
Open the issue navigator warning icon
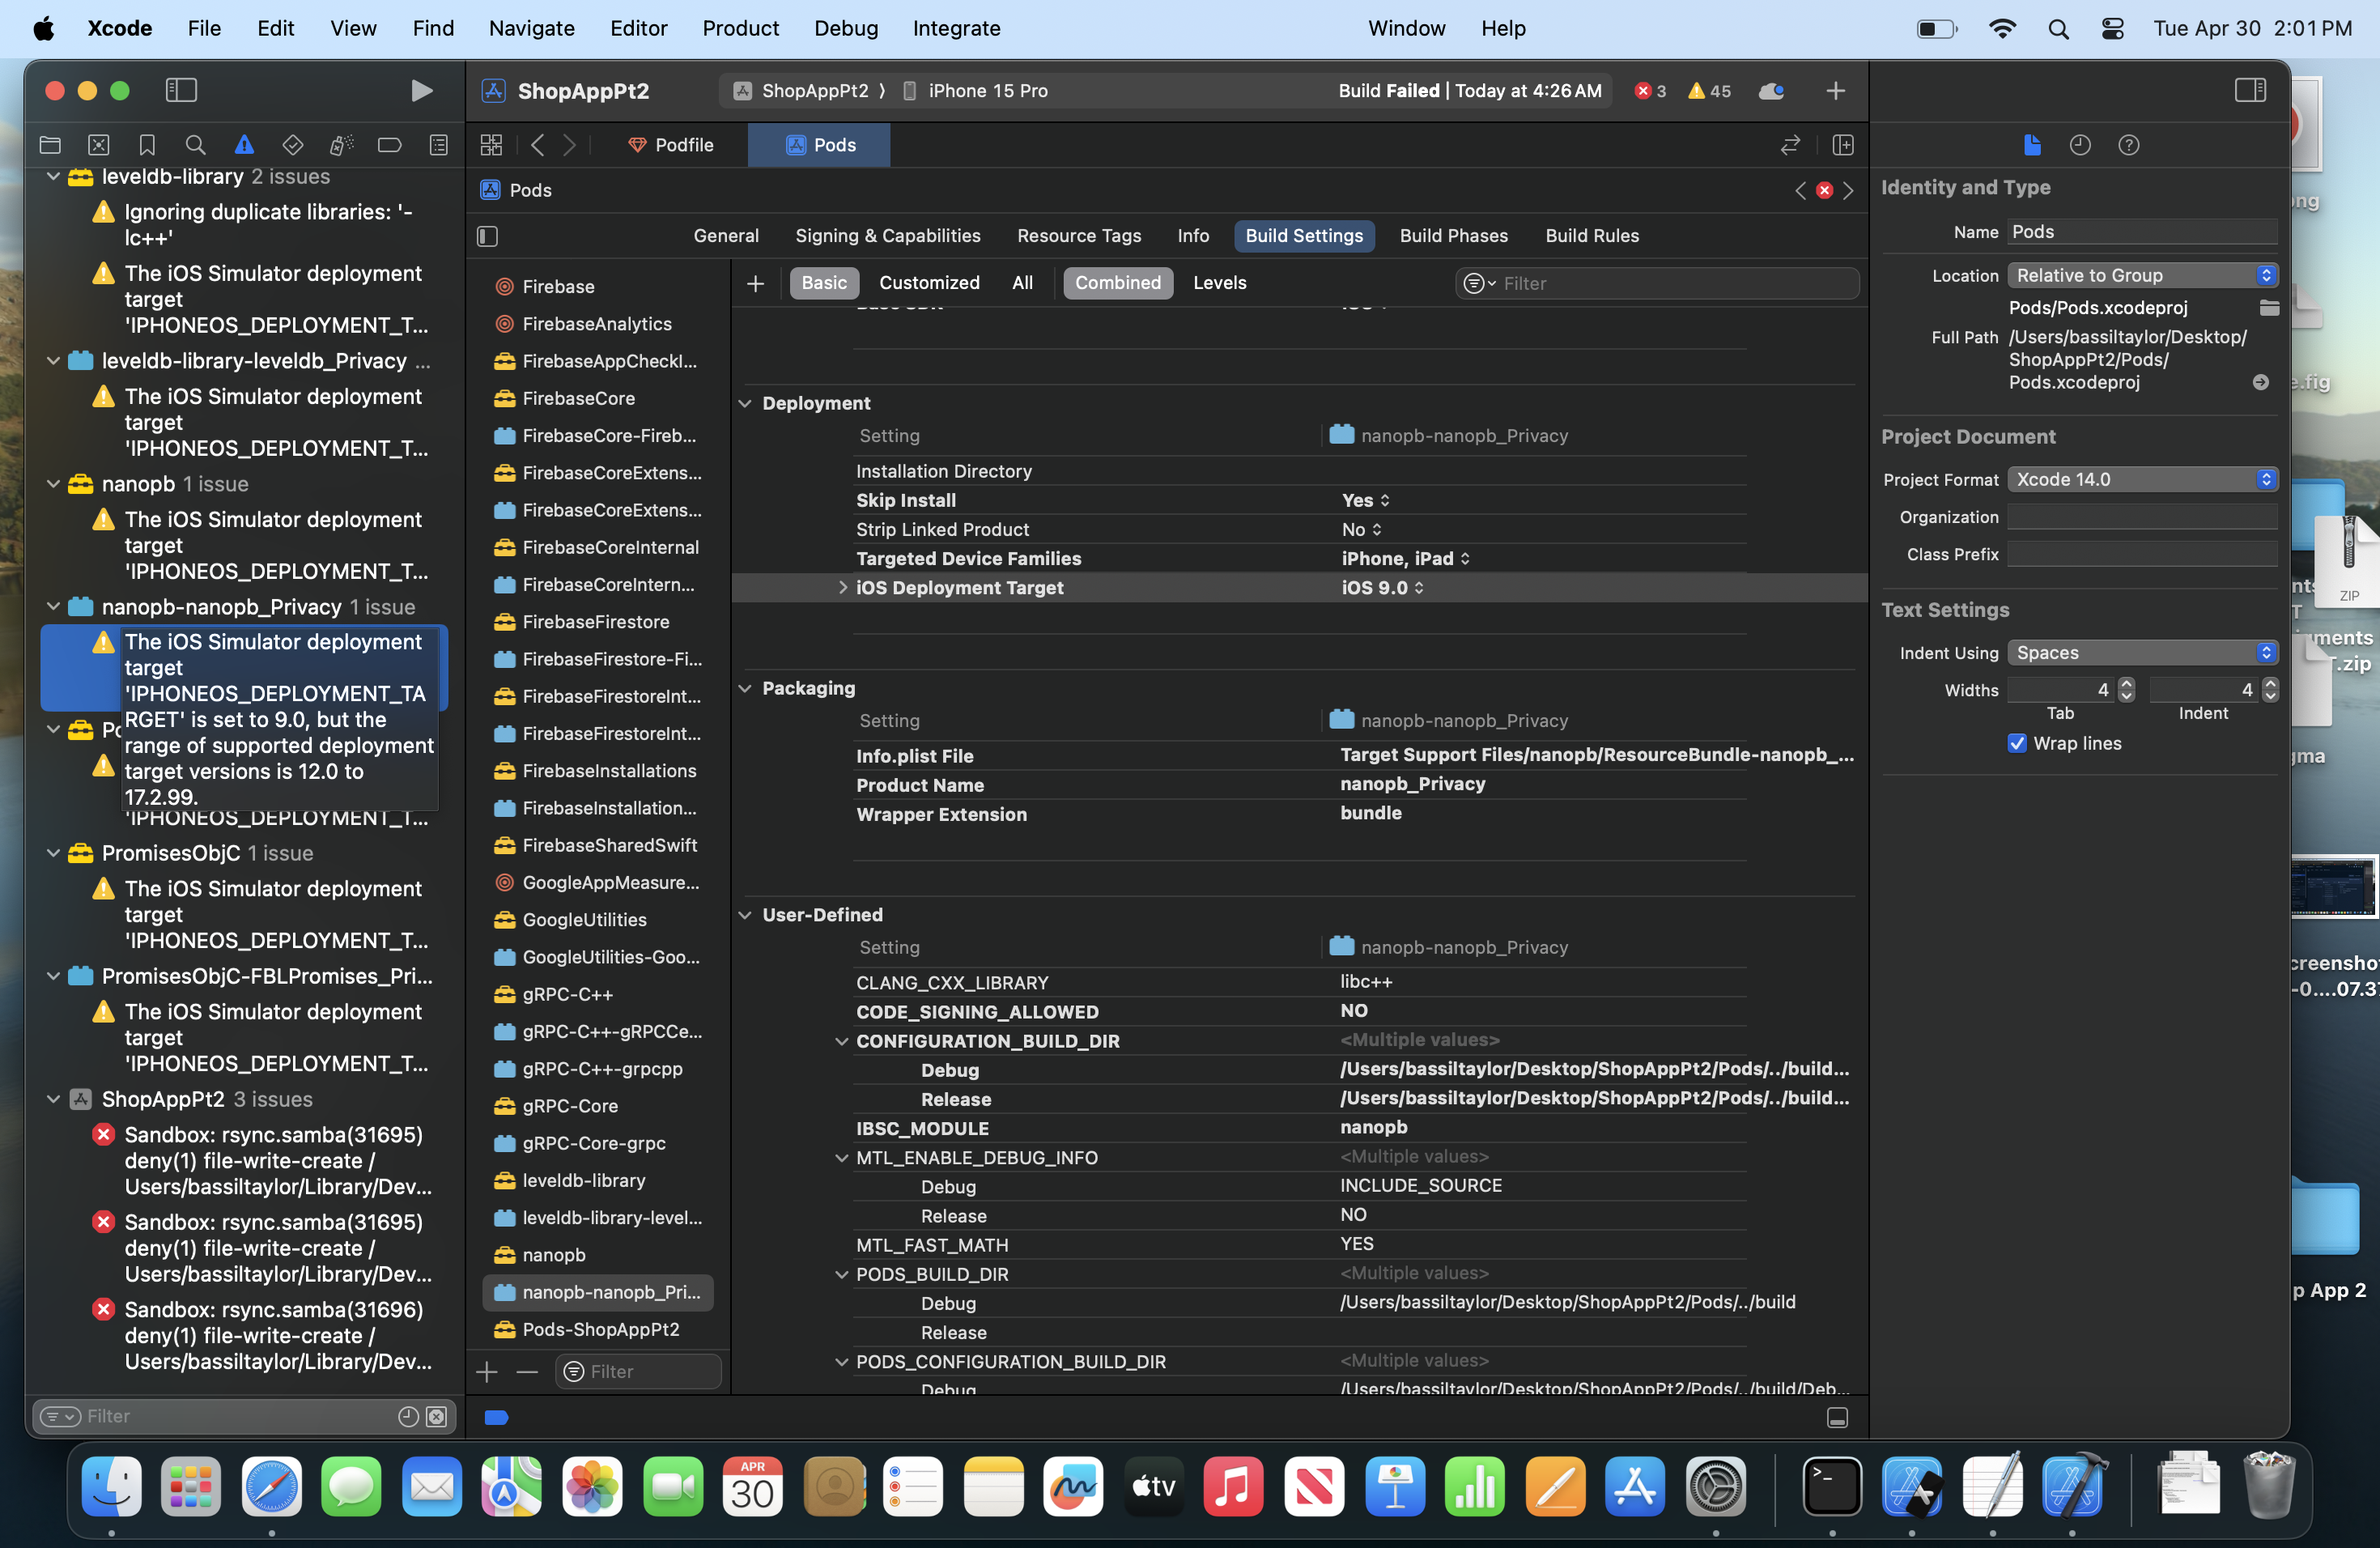pyautogui.click(x=244, y=145)
